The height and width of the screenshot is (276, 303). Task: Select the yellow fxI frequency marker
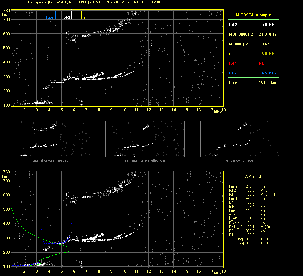point(81,15)
